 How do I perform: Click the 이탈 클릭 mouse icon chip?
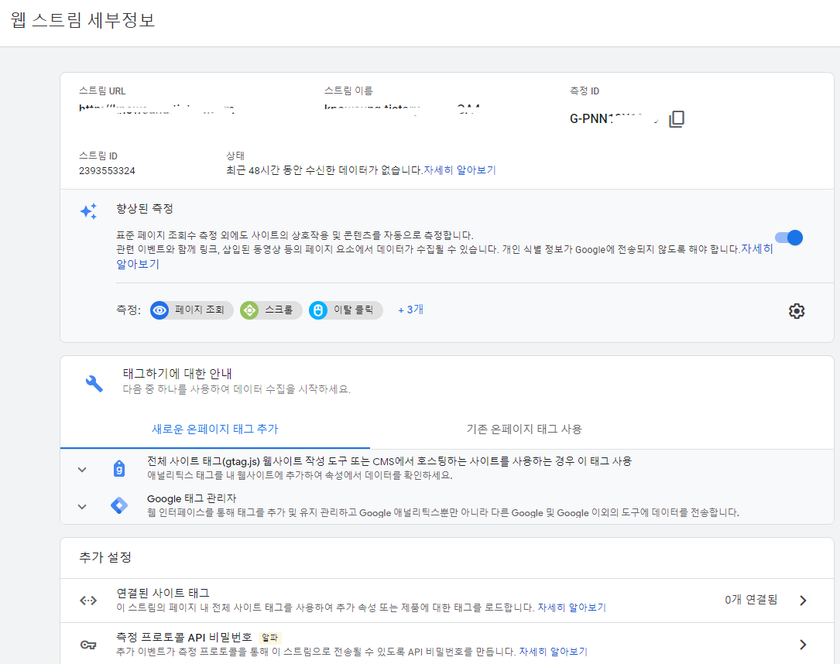(x=345, y=310)
